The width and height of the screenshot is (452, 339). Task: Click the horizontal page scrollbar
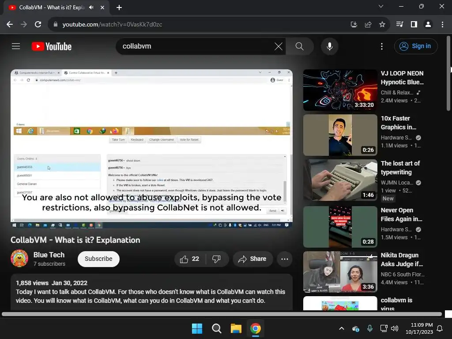point(222,314)
